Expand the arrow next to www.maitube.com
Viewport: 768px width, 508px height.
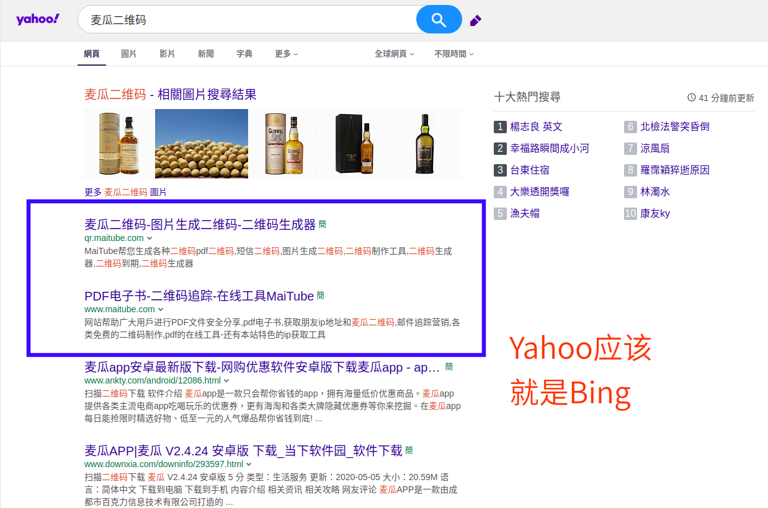pos(161,310)
